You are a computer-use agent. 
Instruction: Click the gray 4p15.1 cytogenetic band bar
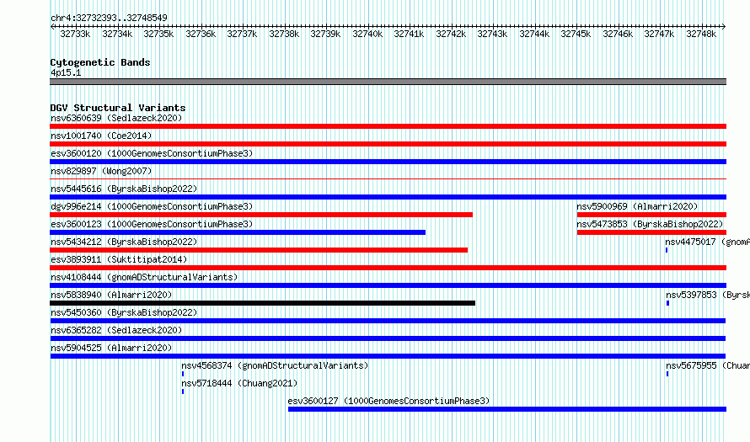[388, 82]
